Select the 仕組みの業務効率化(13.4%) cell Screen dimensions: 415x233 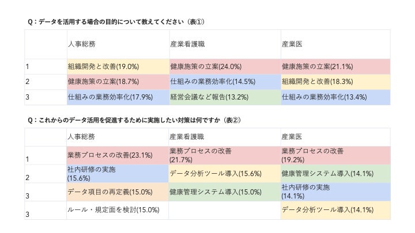click(x=325, y=97)
